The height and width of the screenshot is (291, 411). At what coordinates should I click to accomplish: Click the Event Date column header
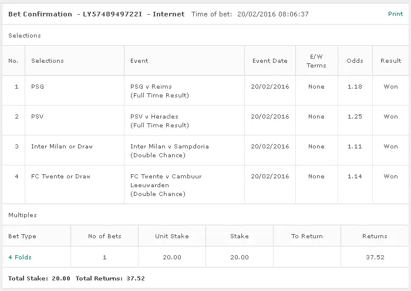[x=269, y=60]
